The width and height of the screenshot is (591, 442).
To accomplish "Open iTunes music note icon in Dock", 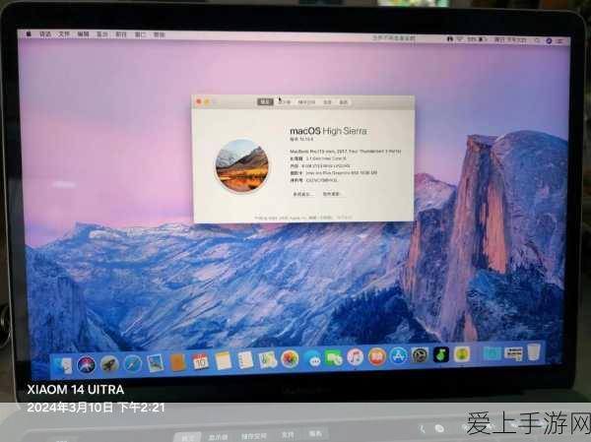I will click(x=355, y=356).
